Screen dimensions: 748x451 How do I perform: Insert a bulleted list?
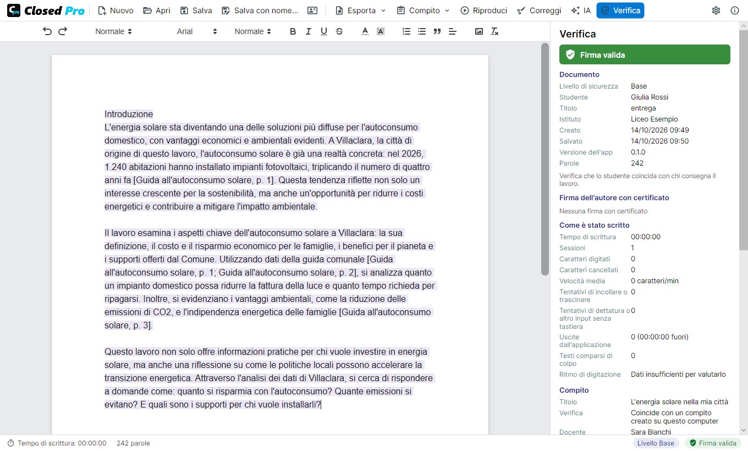[x=422, y=31]
